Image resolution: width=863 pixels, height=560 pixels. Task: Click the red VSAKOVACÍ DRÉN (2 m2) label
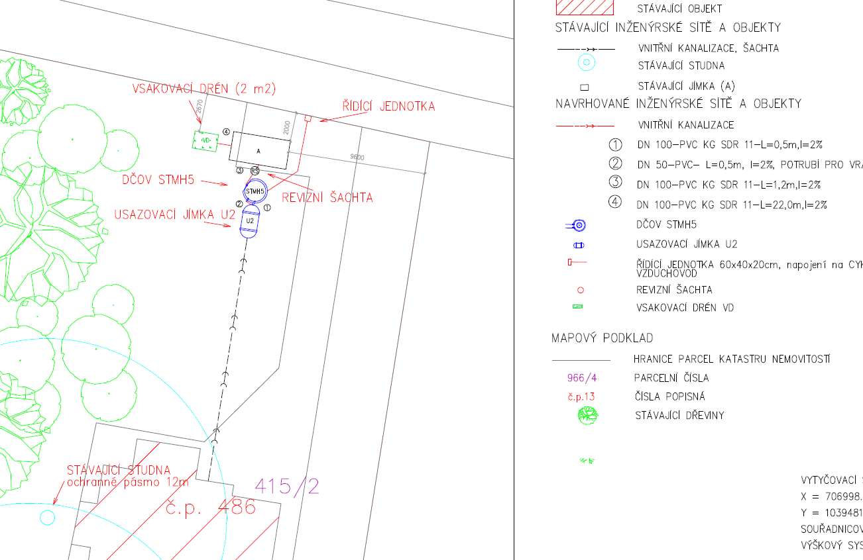(x=204, y=89)
